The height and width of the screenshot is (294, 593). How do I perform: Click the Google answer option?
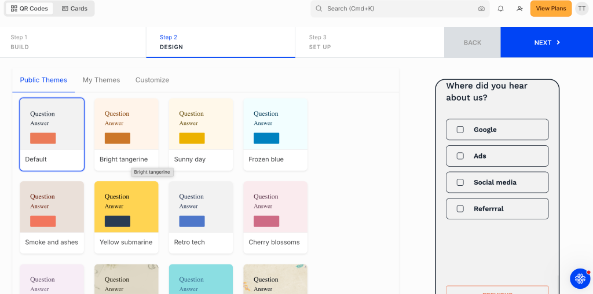[x=497, y=130]
